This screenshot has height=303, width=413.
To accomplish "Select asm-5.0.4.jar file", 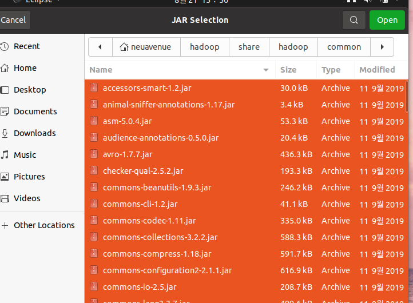I will click(x=247, y=121).
